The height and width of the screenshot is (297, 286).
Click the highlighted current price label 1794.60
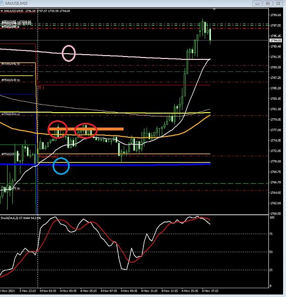(276, 40)
